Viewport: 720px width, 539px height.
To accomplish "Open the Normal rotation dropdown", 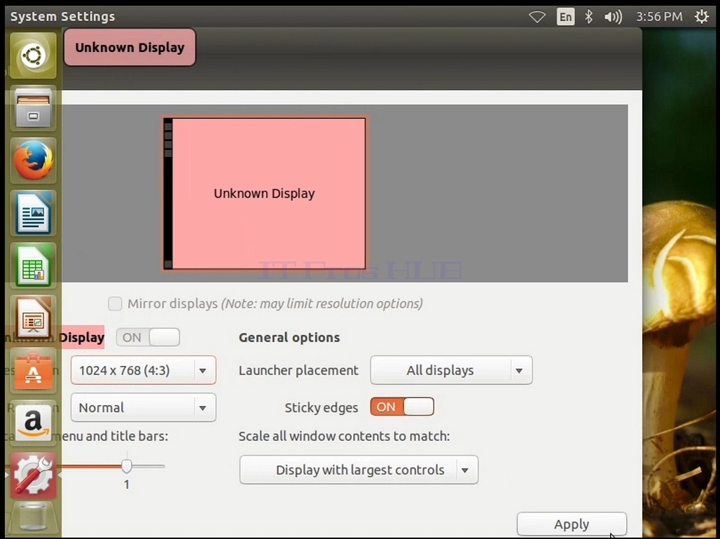I will pos(144,407).
